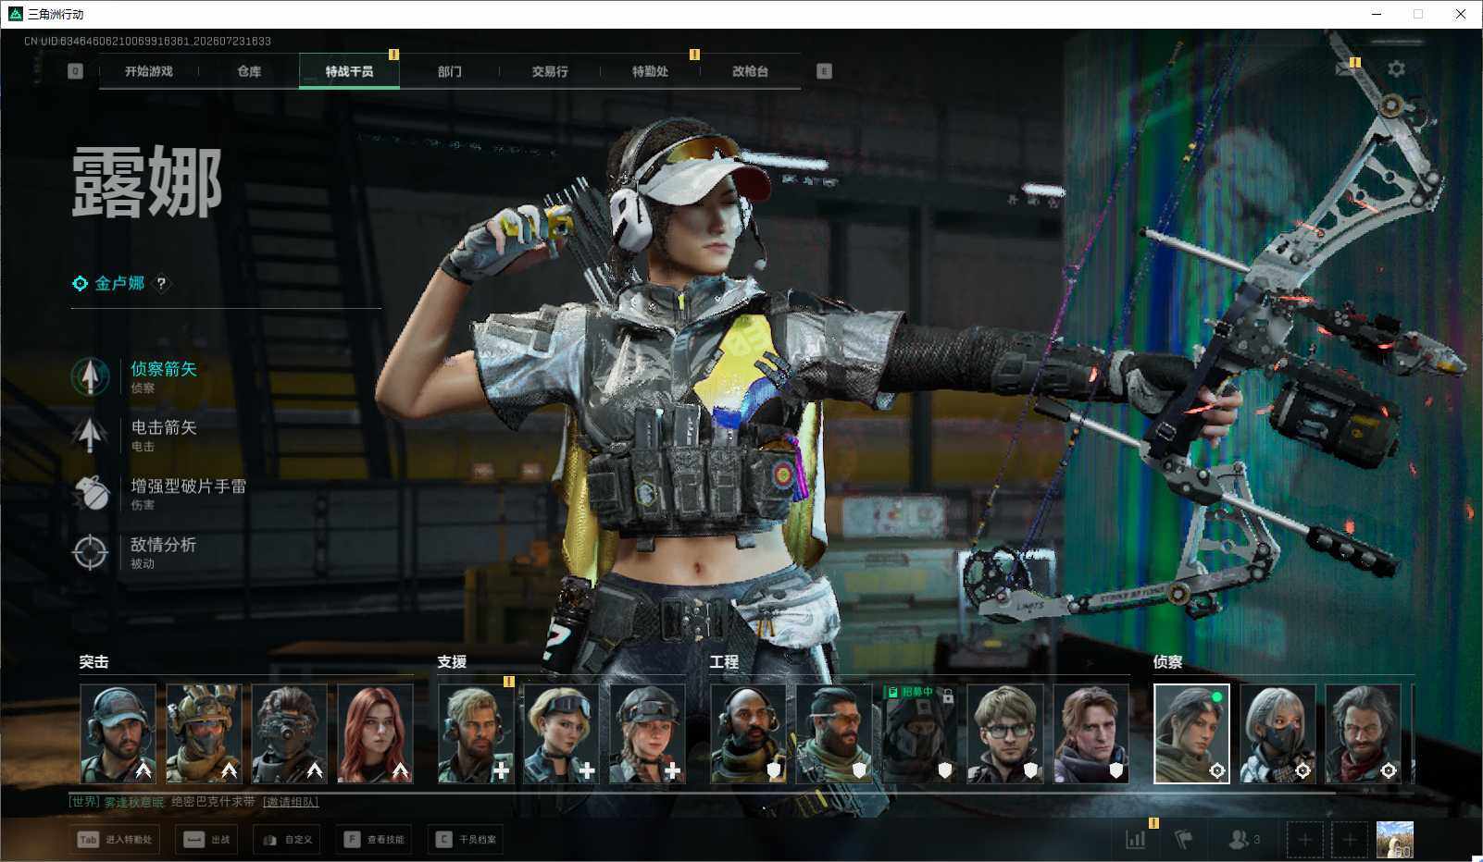Click the first empty squad slot plus
Viewport: 1483px width, 862px height.
[1304, 840]
